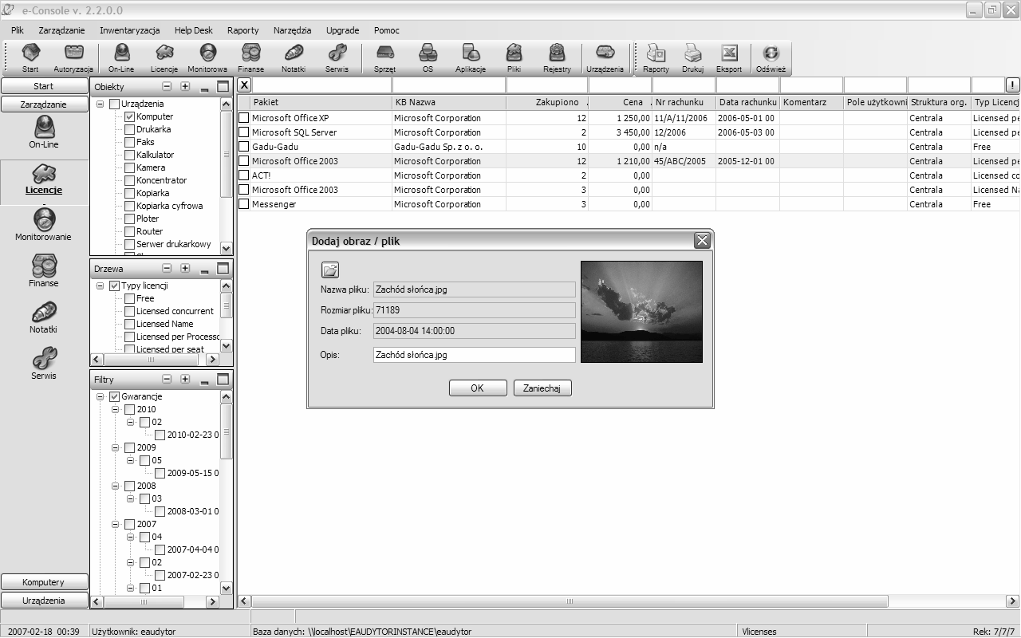Screen dimensions: 1021x638
Task: Click the Eksport toolbar icon
Action: click(729, 58)
